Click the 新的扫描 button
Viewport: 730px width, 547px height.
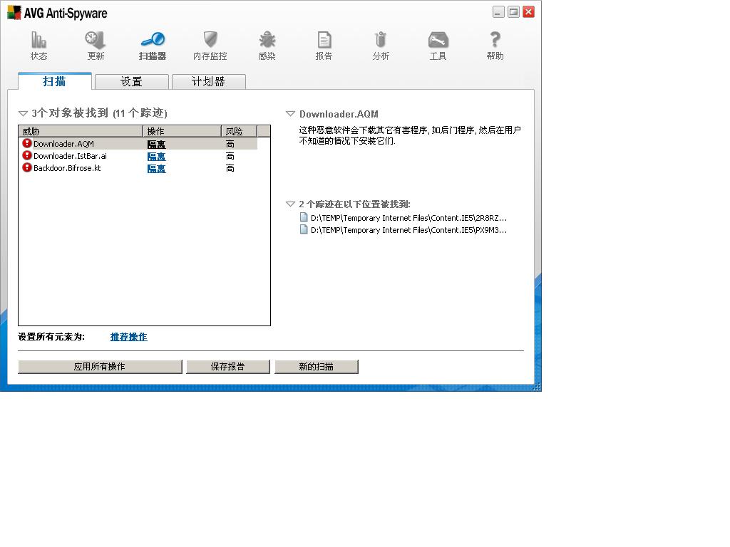[316, 367]
